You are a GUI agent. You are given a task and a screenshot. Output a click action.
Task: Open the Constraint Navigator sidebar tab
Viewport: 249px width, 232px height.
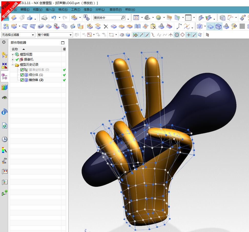click(x=4, y=65)
